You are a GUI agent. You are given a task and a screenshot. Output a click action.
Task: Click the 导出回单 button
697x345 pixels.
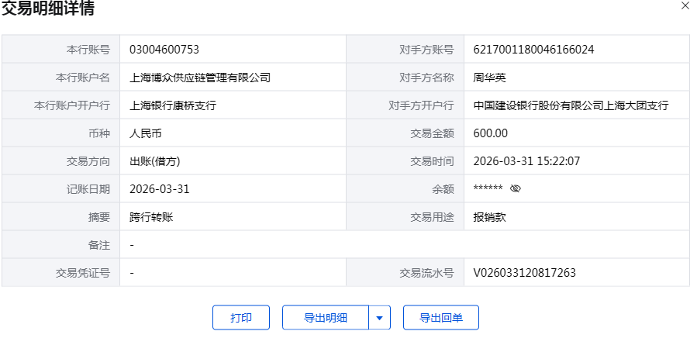440,318
